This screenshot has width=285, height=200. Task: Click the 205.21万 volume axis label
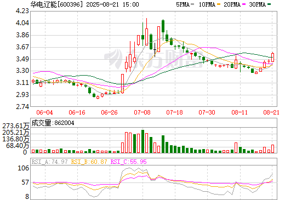point(16,133)
